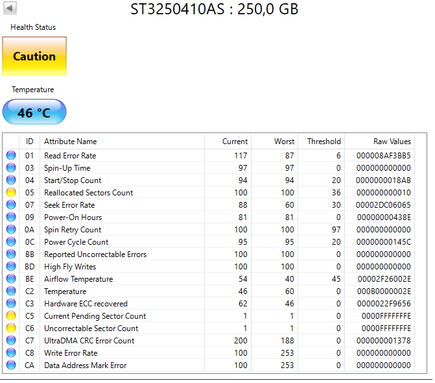
Task: Click the blue status icon for High Fly Writes
Action: tap(11, 266)
